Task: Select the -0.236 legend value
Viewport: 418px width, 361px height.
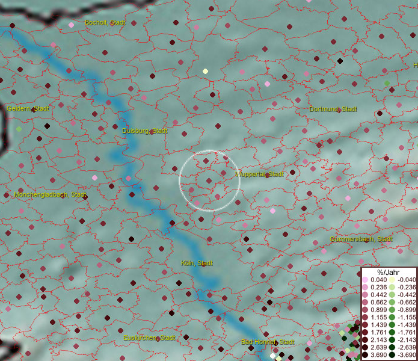Action: [x=407, y=287]
